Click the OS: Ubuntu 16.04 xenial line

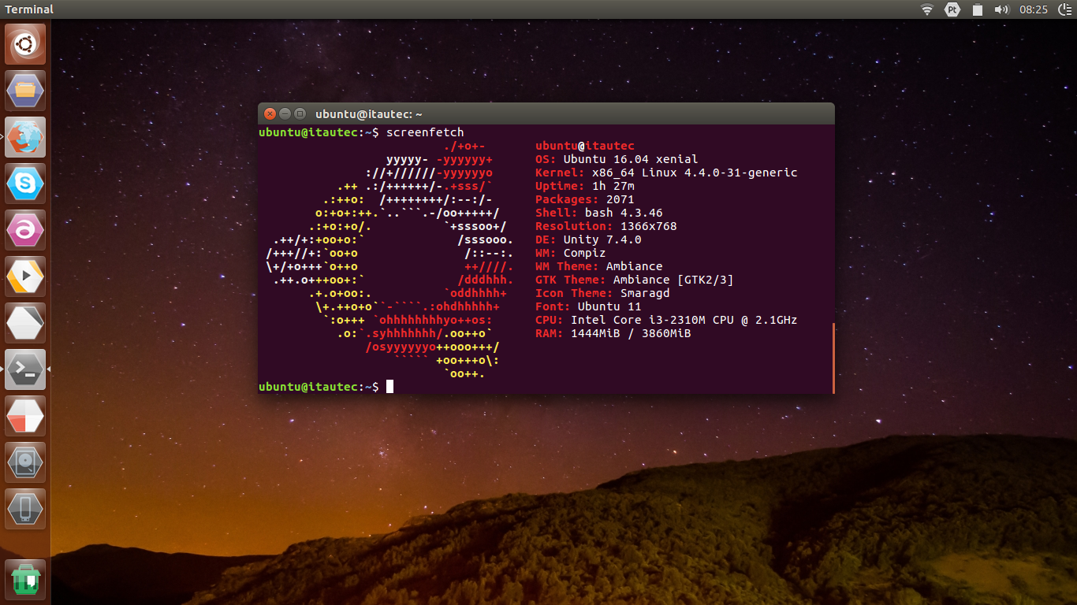pos(617,159)
